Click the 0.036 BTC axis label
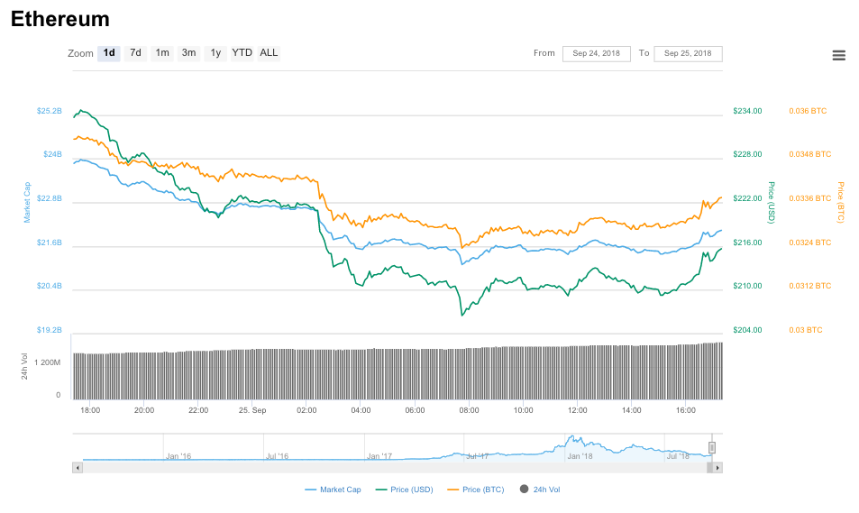Image resolution: width=859 pixels, height=513 pixels. click(x=808, y=111)
